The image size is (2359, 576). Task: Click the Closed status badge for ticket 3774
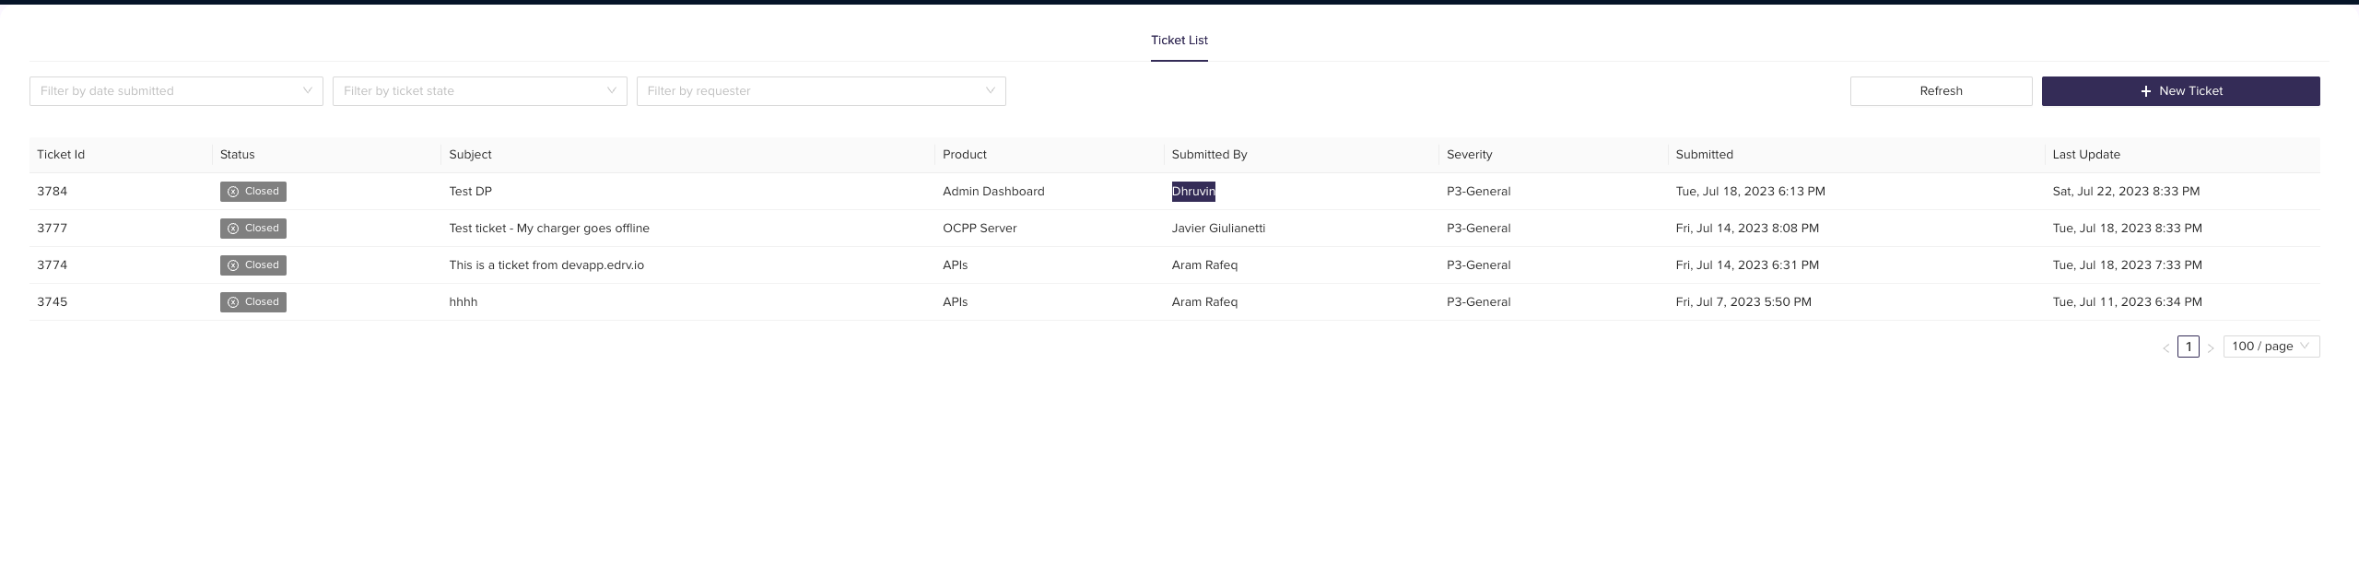click(252, 265)
